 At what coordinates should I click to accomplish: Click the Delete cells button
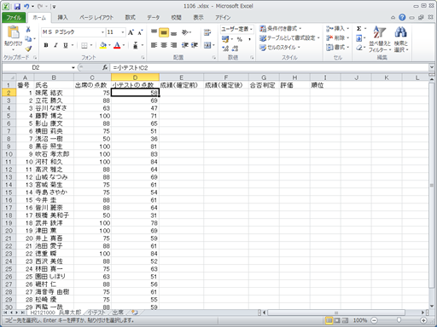pos(337,38)
